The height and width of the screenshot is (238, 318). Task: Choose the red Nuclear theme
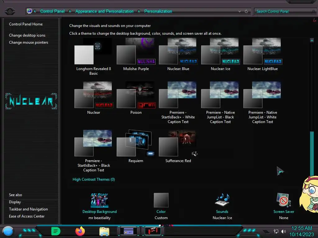pos(93,98)
